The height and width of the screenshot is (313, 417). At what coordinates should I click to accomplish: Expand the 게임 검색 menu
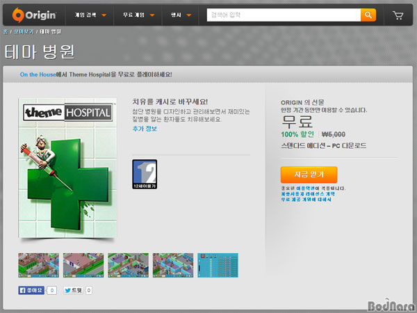[90, 15]
